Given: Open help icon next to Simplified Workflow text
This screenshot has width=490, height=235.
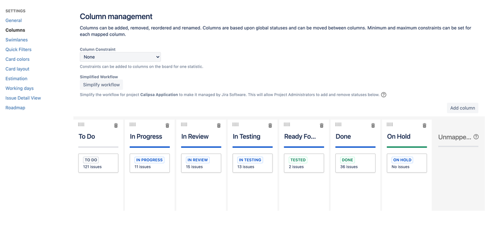Looking at the screenshot, I should pyautogui.click(x=384, y=95).
